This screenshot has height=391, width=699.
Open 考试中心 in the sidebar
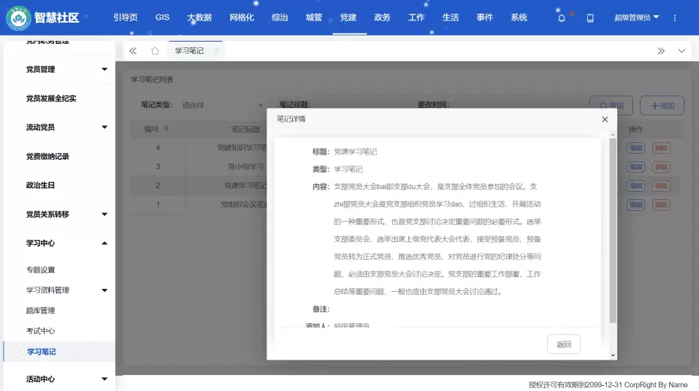coord(41,331)
